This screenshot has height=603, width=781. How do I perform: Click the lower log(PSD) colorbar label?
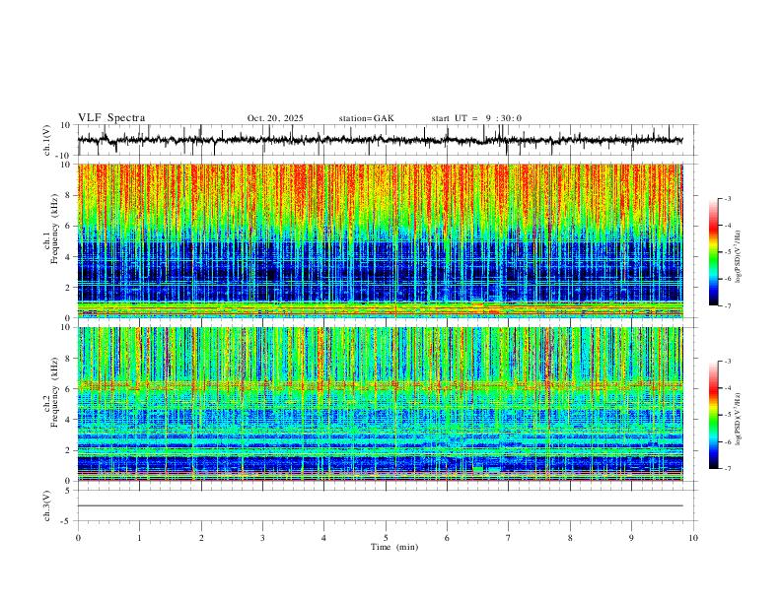tap(739, 420)
